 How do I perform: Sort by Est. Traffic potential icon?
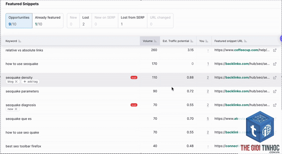point(192,41)
